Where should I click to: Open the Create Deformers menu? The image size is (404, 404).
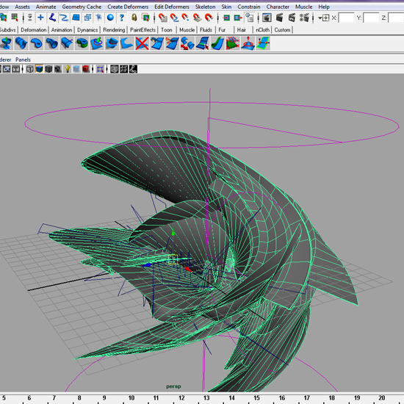coord(128,7)
